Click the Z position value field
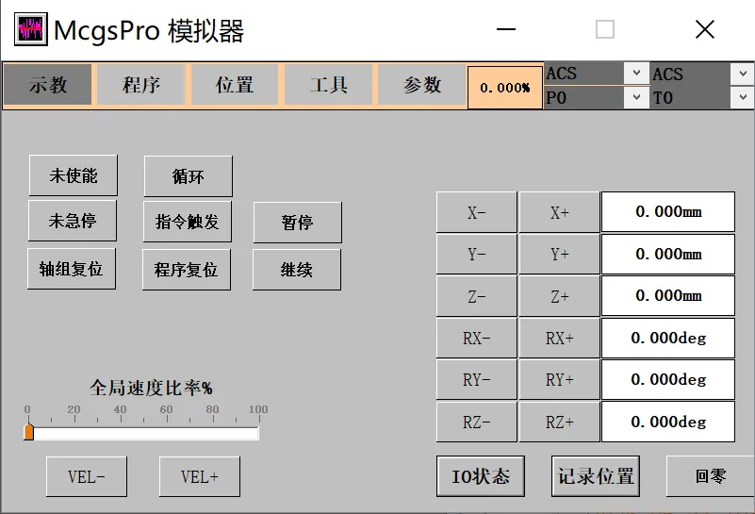 click(668, 296)
